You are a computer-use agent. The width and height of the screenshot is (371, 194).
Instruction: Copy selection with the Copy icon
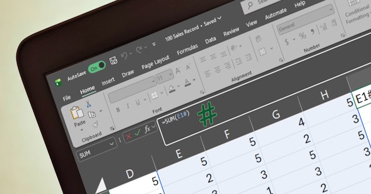tap(92, 114)
